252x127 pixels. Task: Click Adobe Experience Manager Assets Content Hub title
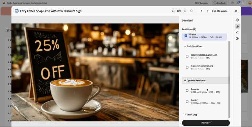tap(27, 3)
